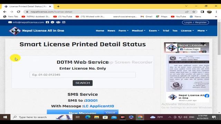Open the weather widget showing 70°F
This screenshot has height=124, width=221.
coord(156,117)
